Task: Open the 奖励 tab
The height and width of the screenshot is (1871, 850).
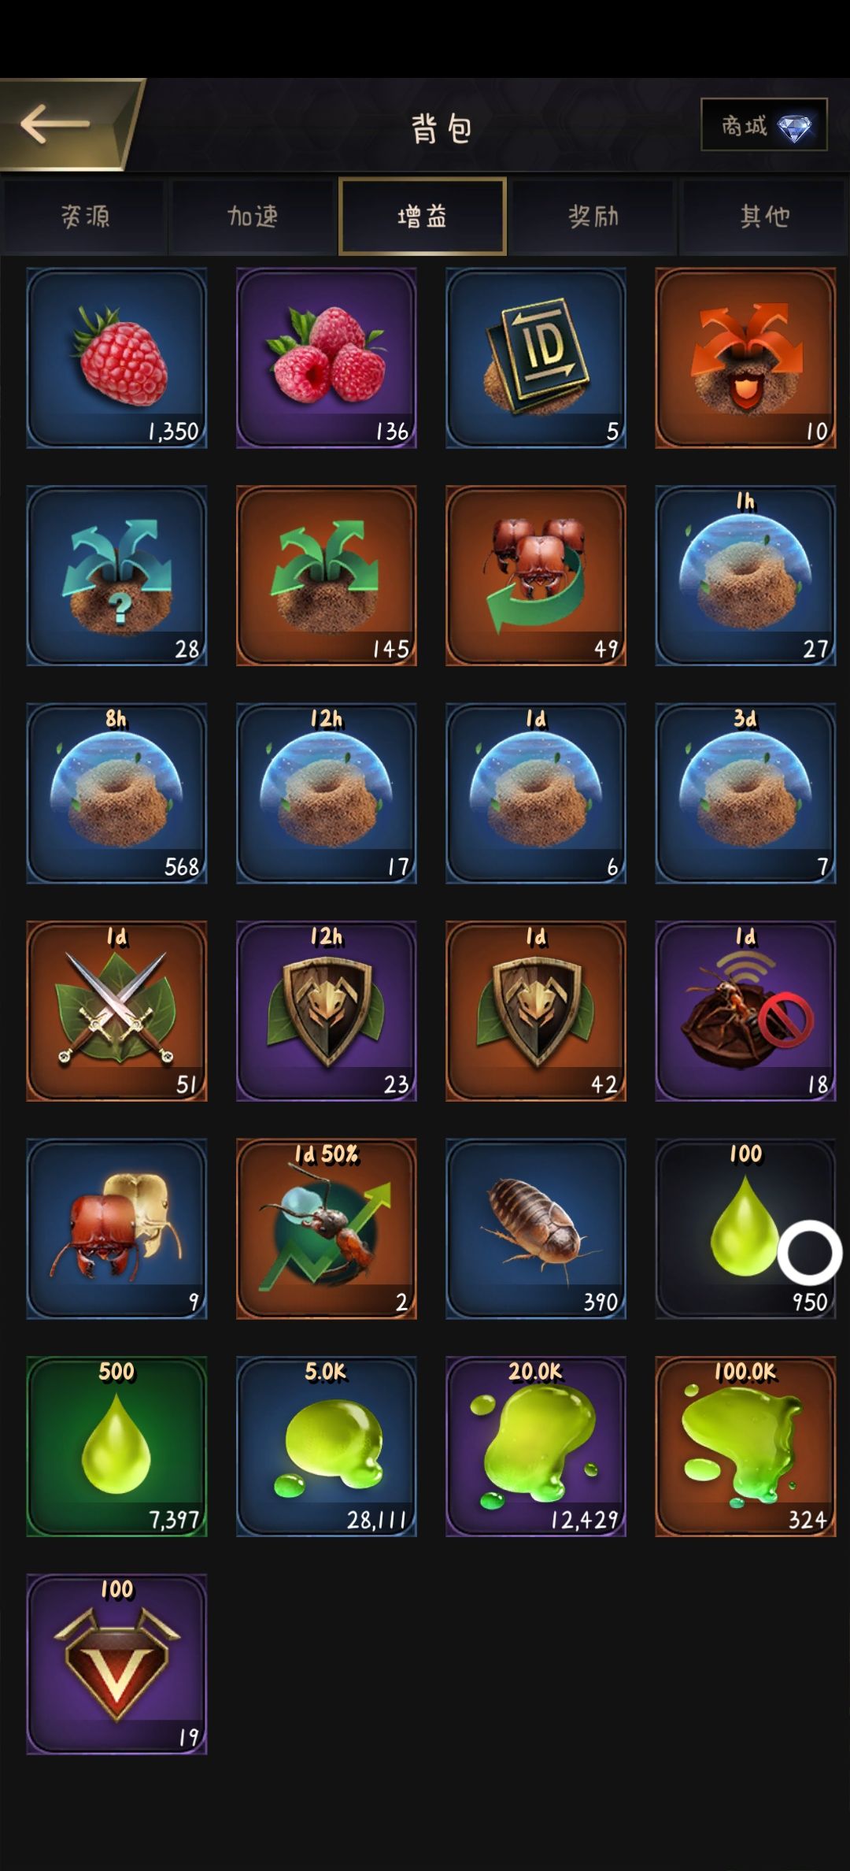Action: [x=593, y=216]
